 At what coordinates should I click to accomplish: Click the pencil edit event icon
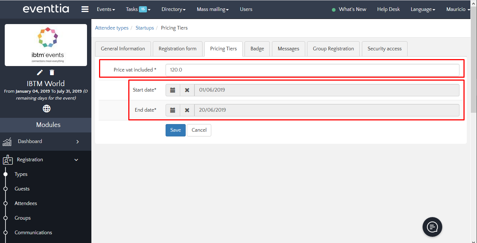click(x=40, y=72)
